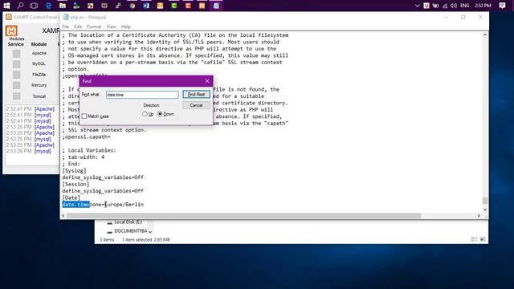Viewport: 514px width, 289px height.
Task: Select Local Disk (E:) in Explorer tree
Action: [x=128, y=222]
